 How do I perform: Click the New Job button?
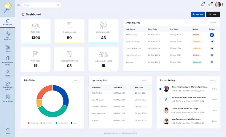(197, 14)
